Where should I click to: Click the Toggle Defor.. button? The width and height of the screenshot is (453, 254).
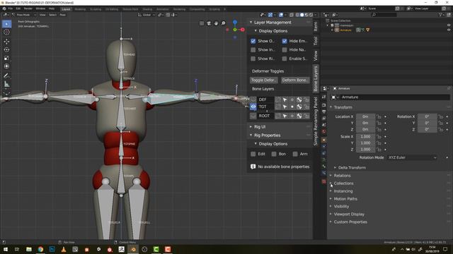click(264, 80)
